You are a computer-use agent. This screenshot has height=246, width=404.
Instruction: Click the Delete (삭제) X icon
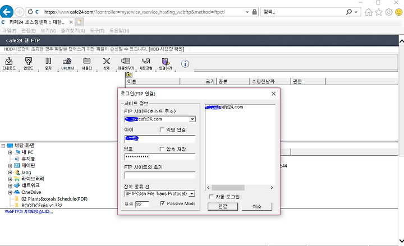[107, 63]
